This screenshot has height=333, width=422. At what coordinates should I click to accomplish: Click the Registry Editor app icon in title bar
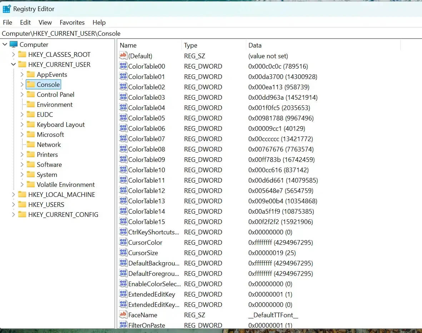(7, 9)
